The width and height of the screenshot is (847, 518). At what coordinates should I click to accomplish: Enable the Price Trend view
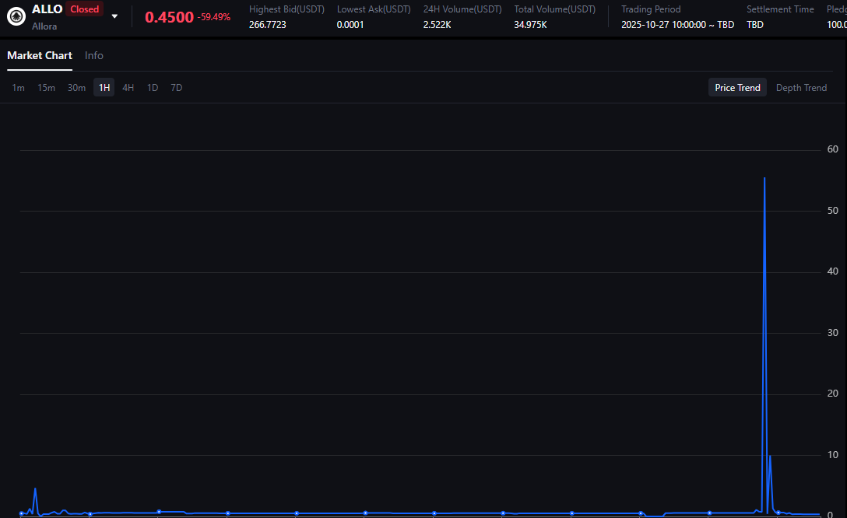click(737, 88)
